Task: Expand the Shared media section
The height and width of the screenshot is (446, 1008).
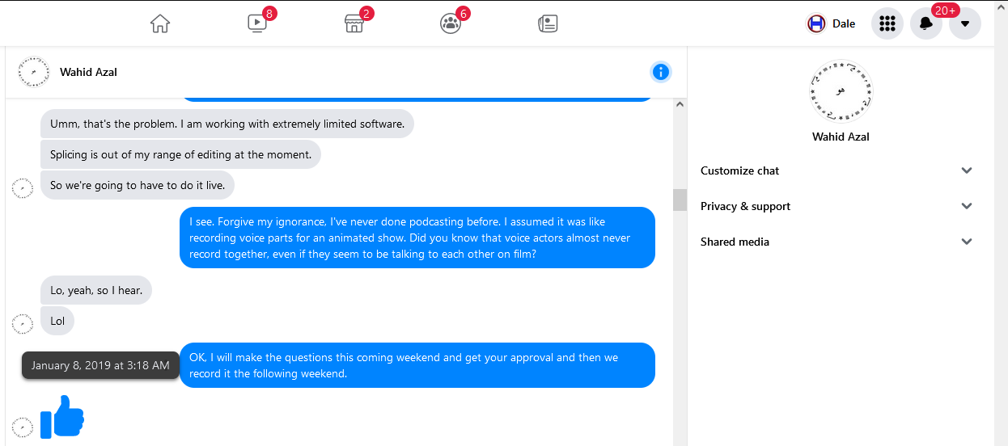Action: (836, 242)
